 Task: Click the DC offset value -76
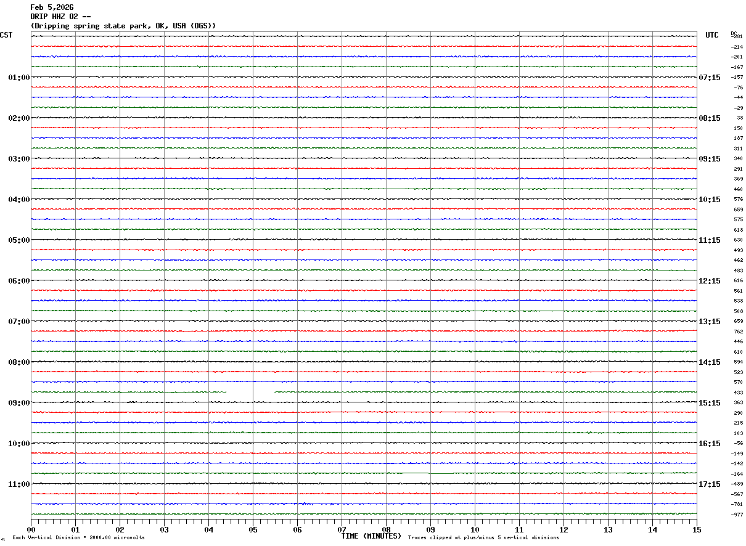[x=738, y=88]
